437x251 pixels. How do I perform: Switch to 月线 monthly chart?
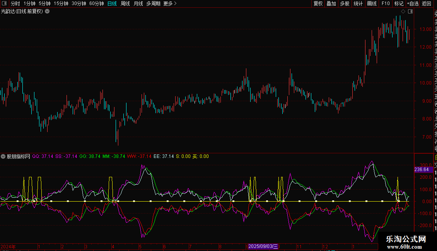pos(138,3)
